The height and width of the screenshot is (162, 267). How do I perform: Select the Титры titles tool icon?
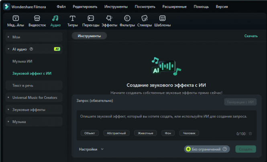click(72, 18)
